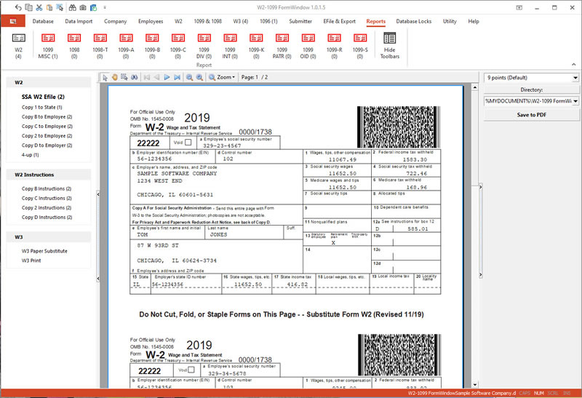Screen dimensions: 582x398
Task: Expand the directory path dropdown
Action: click(574, 101)
